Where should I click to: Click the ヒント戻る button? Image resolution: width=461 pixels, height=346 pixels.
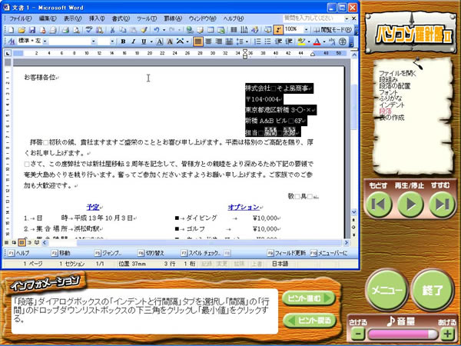(310, 320)
